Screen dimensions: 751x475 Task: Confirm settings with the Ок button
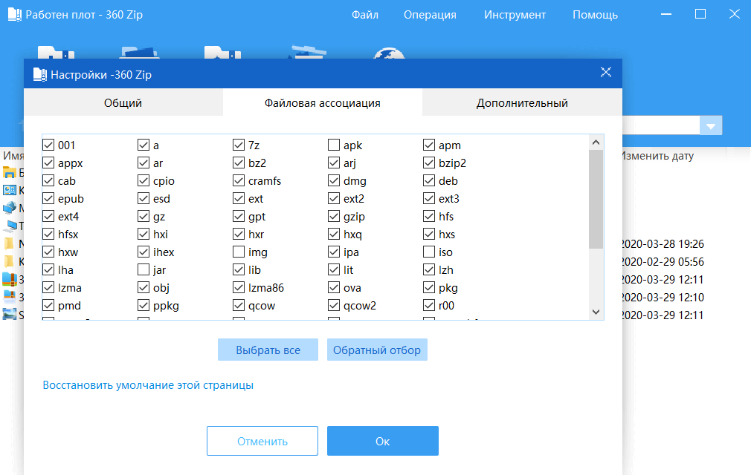coord(383,441)
